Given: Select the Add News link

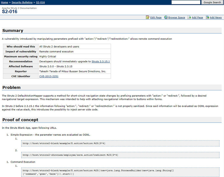Looking at the screenshot, I should click(x=216, y=18).
